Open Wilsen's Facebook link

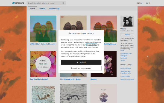[x=124, y=58]
